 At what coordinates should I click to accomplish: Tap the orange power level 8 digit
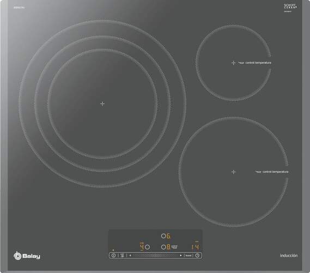(168, 247)
